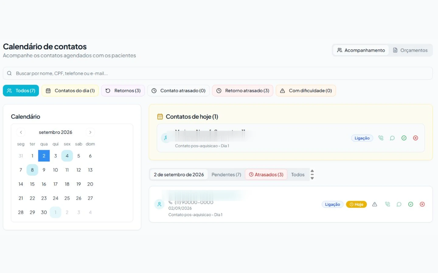Select Todos tab in list filter

tap(298, 175)
